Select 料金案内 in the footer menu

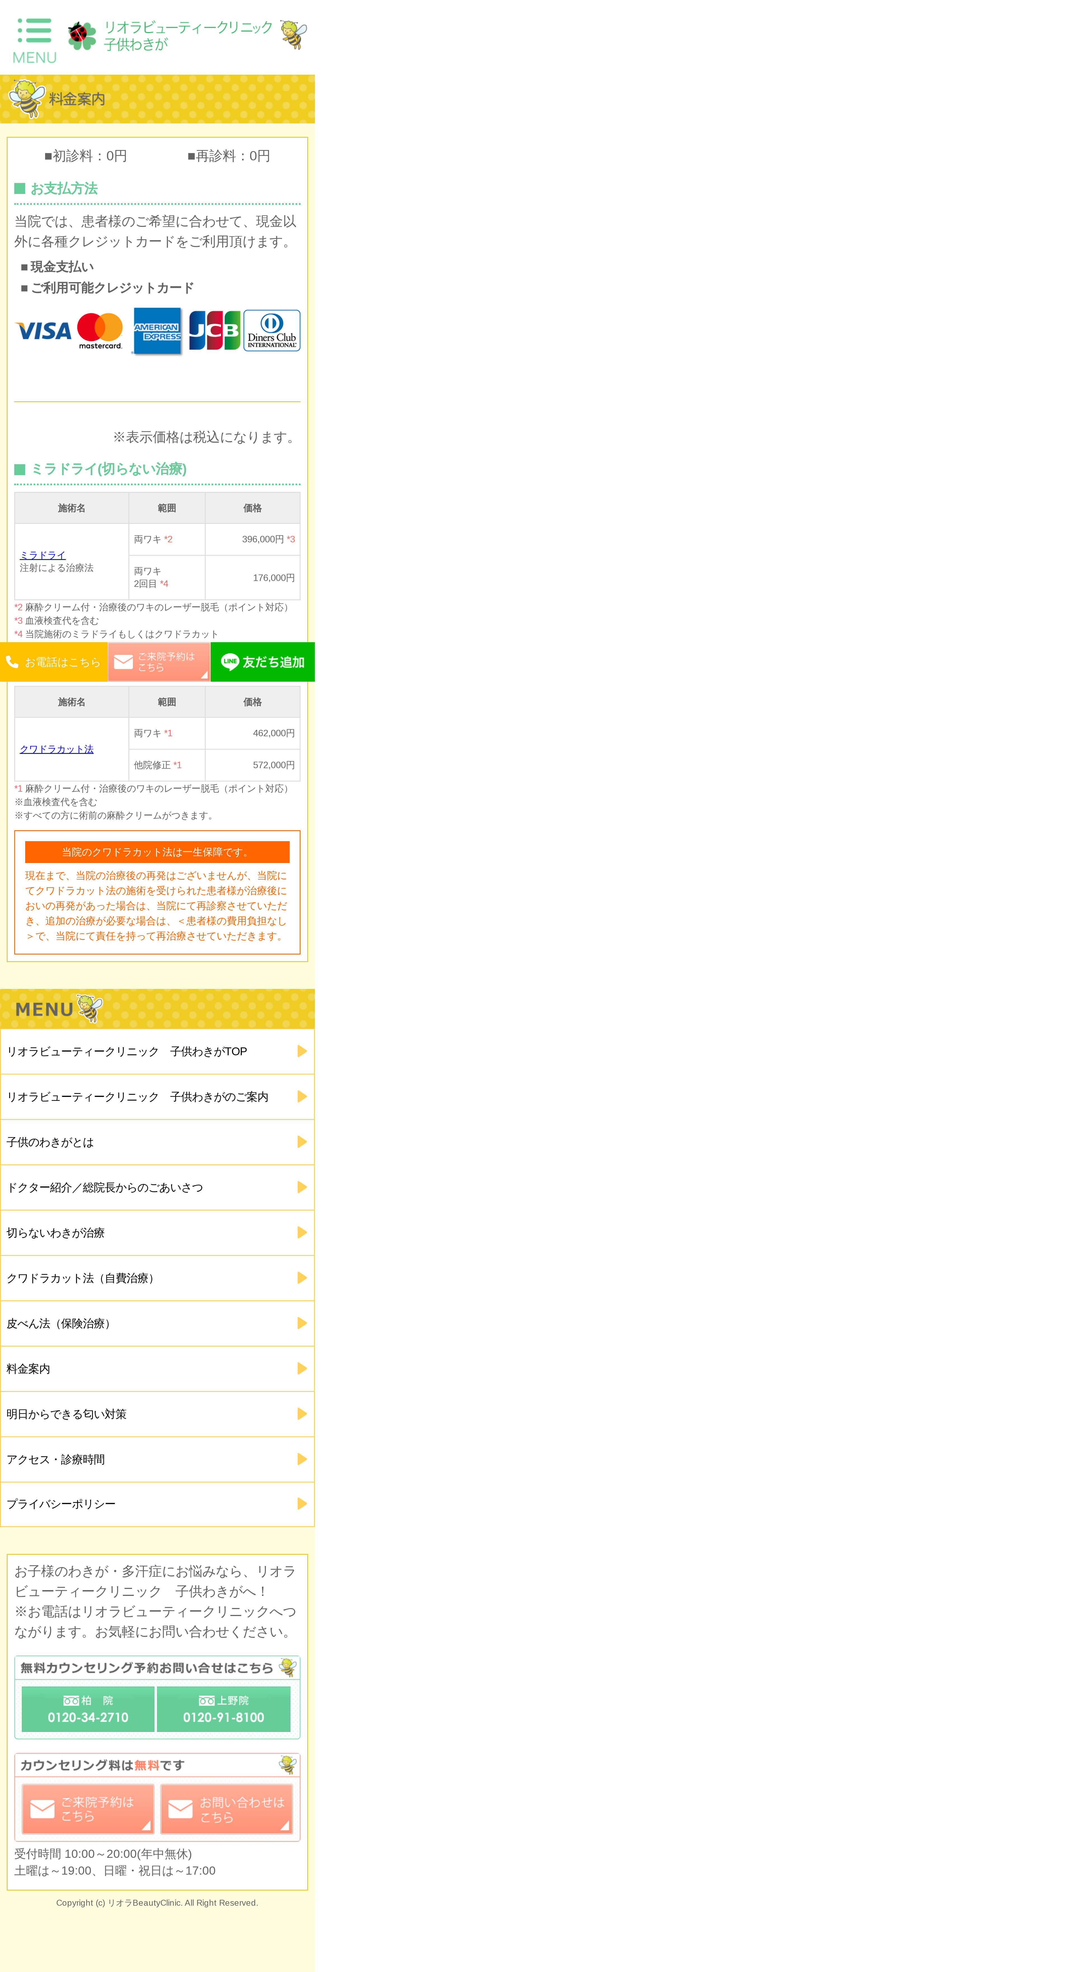click(28, 1369)
